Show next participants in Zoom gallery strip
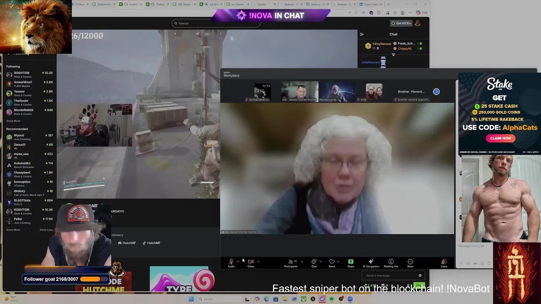The height and width of the screenshot is (304, 541). [436, 92]
